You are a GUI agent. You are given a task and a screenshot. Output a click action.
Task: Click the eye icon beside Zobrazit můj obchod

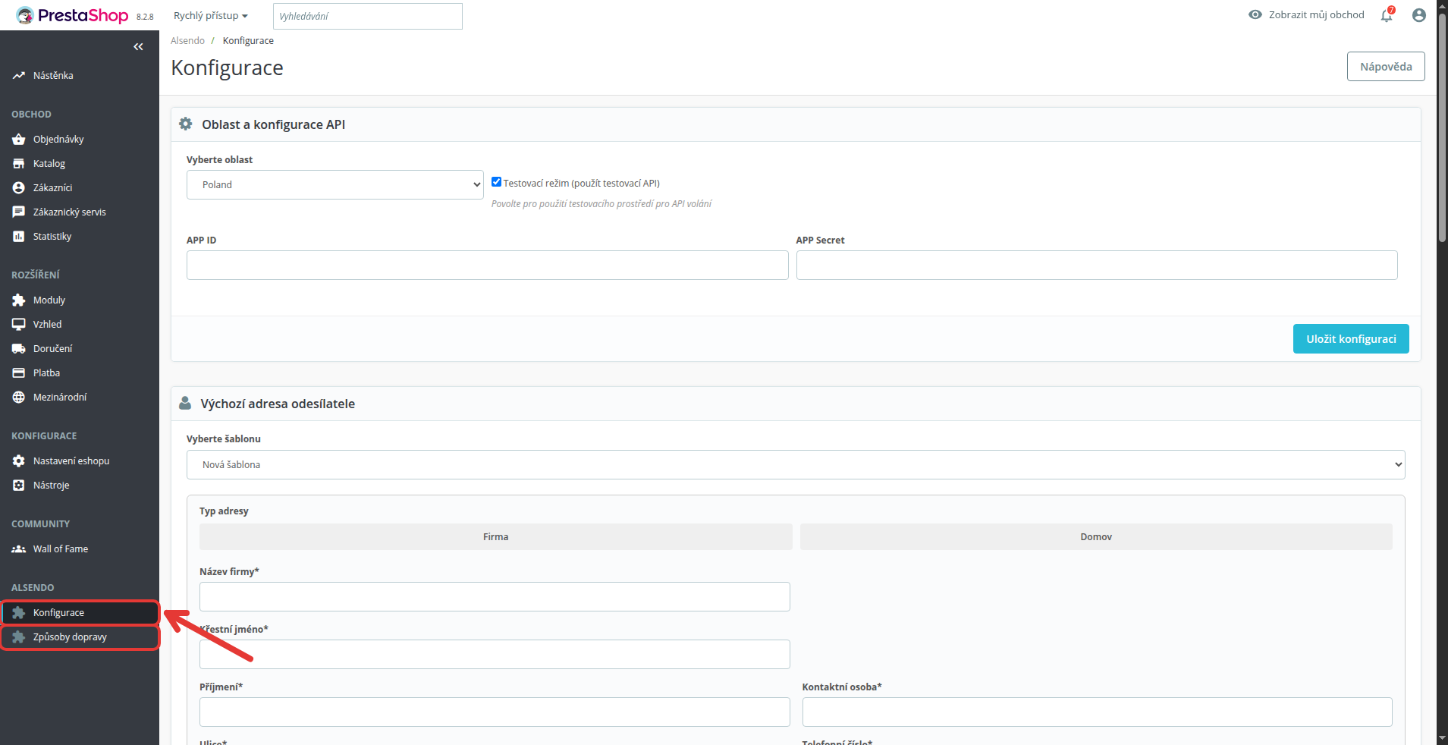1255,14
